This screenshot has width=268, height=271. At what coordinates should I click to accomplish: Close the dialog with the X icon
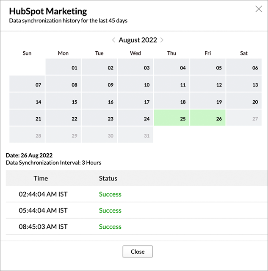pyautogui.click(x=259, y=9)
